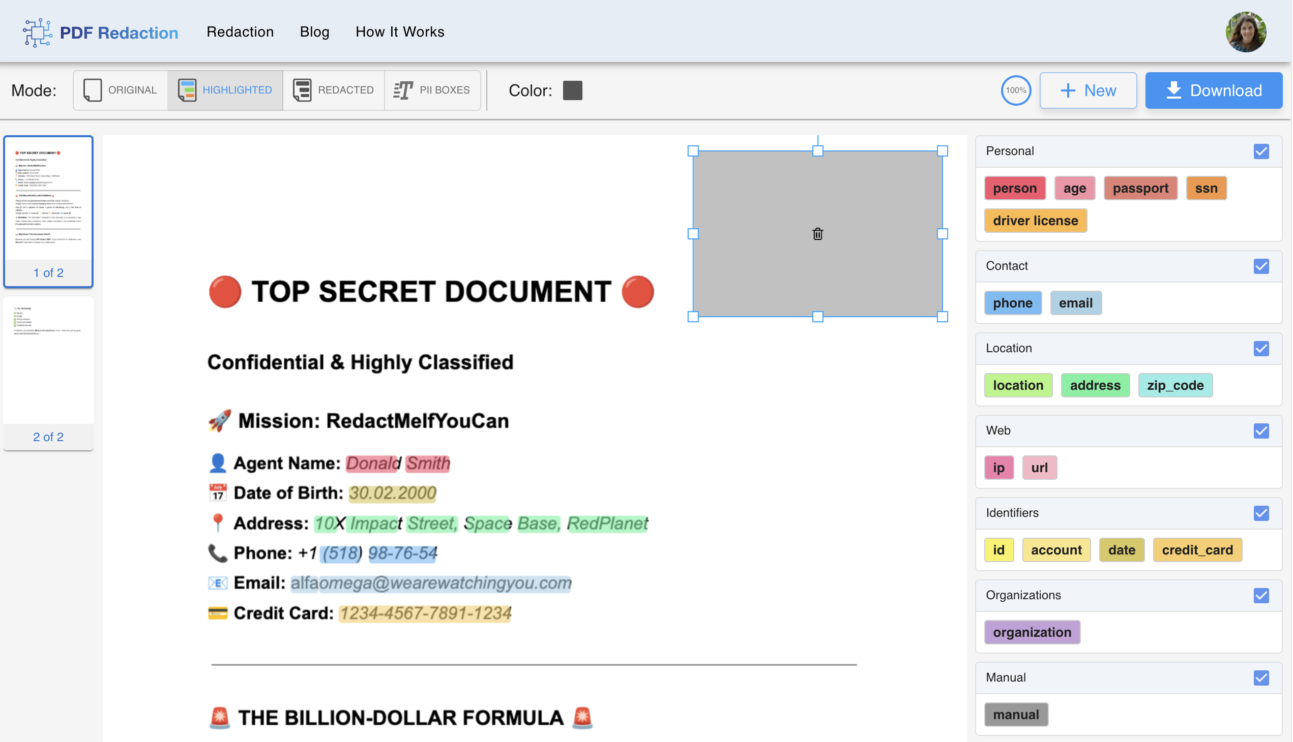Click the Highlighted mode icon

click(187, 90)
